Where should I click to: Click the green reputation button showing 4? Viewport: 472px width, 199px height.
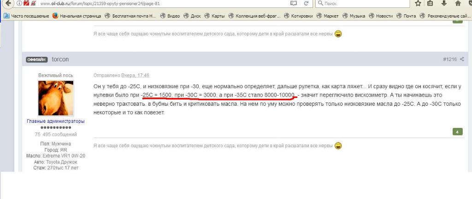click(x=458, y=132)
